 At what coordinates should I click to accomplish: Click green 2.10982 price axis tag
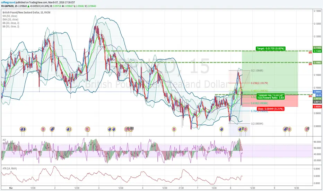pyautogui.click(x=317, y=63)
